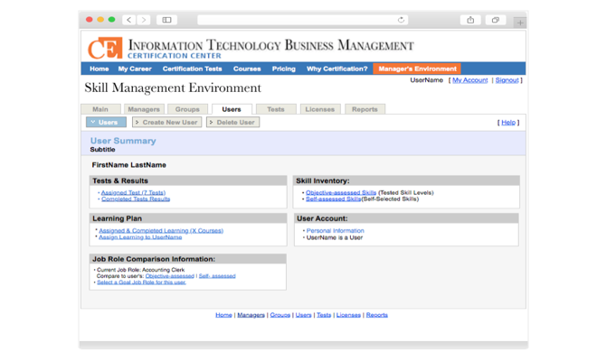Open the Help link

coord(508,123)
